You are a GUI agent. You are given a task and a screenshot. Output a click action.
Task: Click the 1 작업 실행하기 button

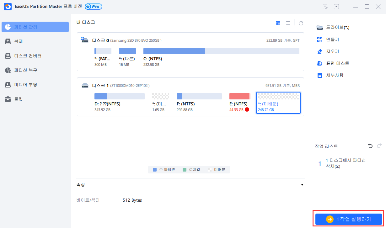point(348,219)
